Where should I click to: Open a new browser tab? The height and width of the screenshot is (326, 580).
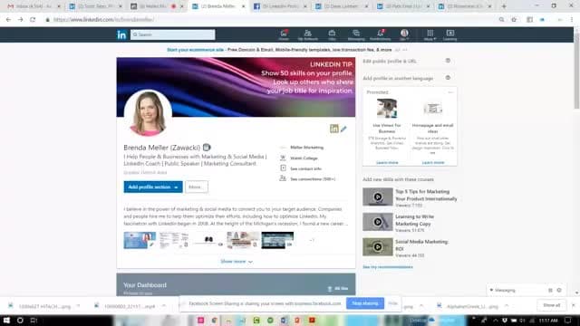504,6
